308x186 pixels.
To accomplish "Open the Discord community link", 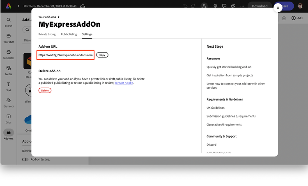I will 211,145.
